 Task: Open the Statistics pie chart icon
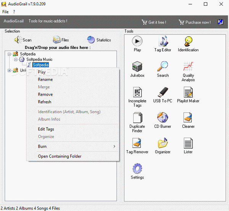[x=91, y=40]
